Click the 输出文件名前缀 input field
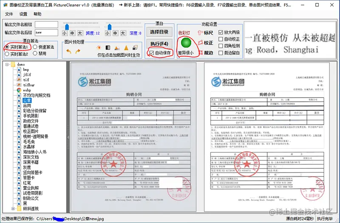 click(46, 25)
